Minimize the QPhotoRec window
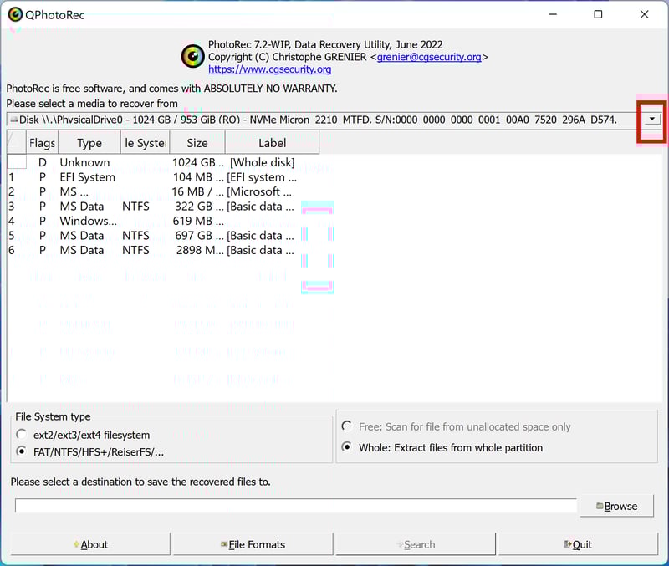Screen dimensions: 669x566 553,14
